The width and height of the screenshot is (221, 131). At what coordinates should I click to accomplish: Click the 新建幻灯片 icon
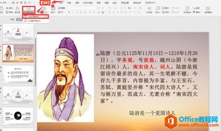(44, 8)
